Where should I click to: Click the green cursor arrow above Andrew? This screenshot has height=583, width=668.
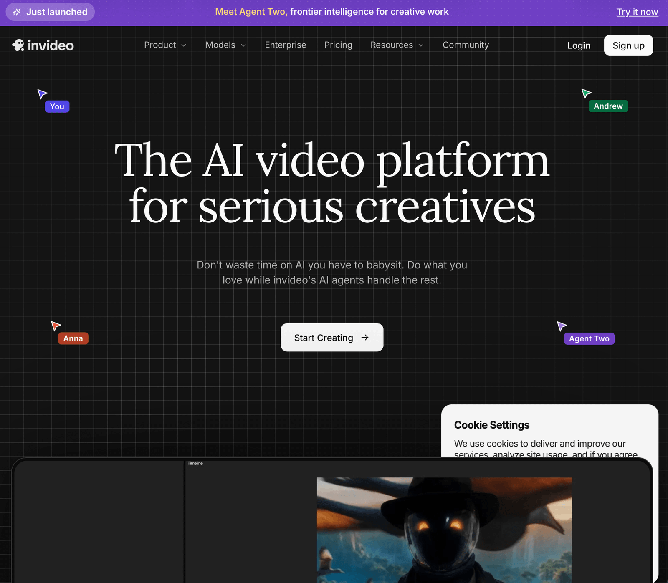587,93
